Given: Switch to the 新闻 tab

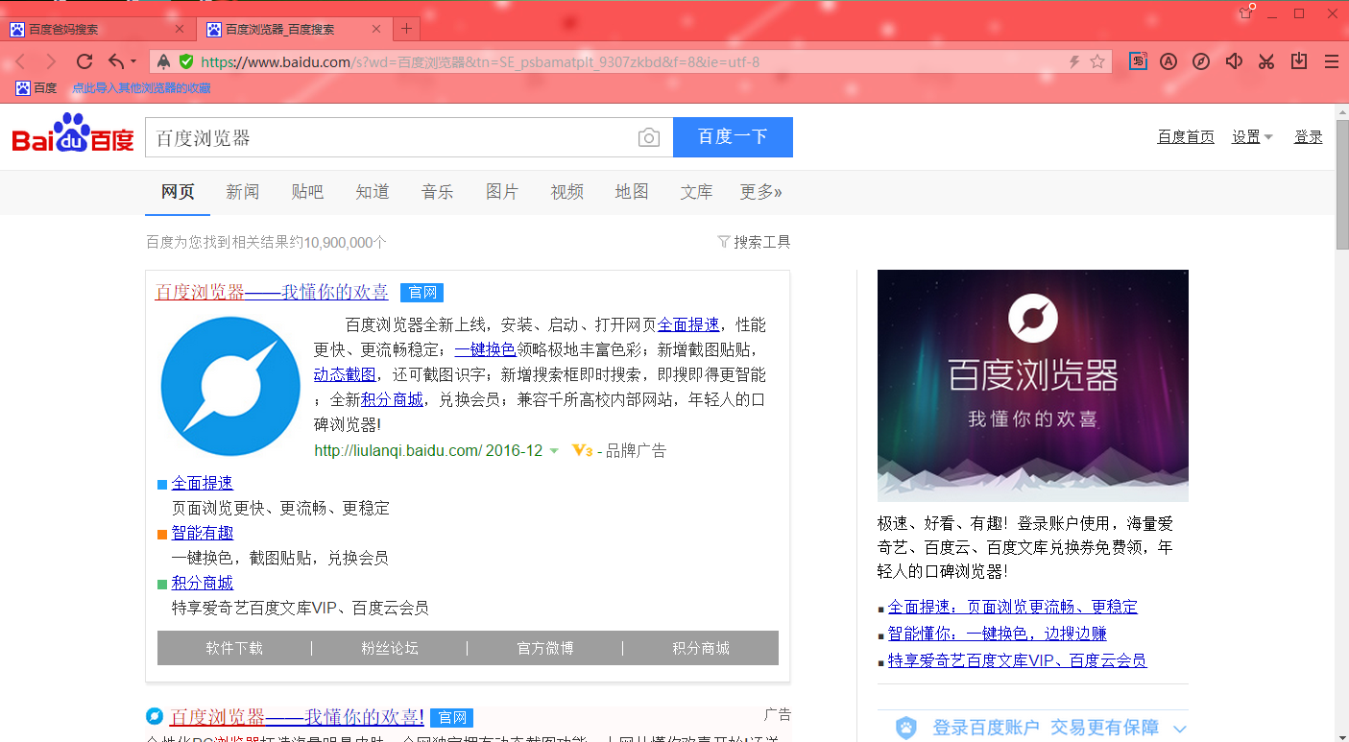Looking at the screenshot, I should click(243, 192).
